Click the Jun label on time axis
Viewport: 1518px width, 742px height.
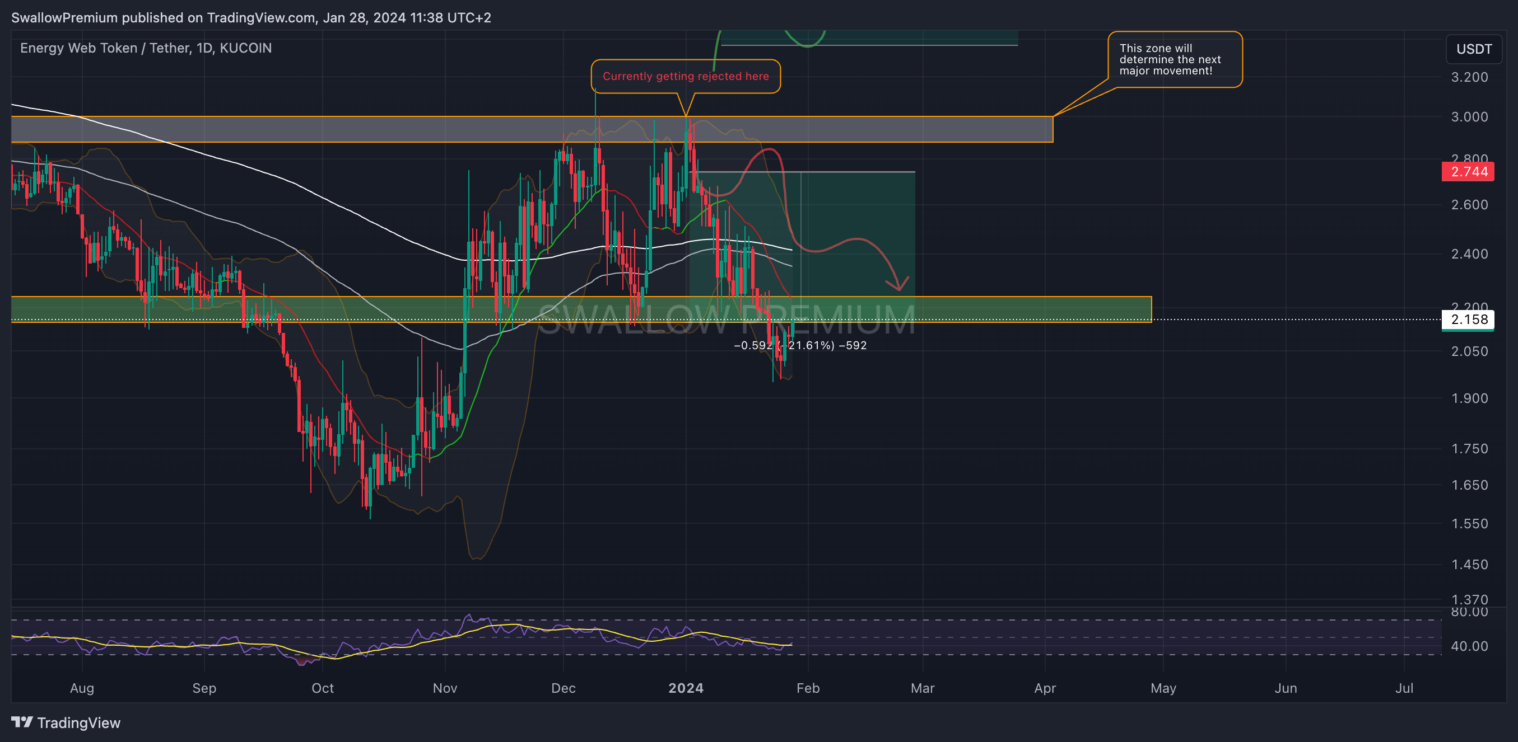point(1286,688)
